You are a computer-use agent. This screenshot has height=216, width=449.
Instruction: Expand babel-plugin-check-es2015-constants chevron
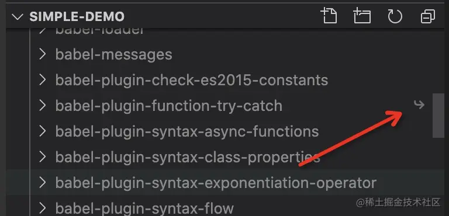pos(42,79)
